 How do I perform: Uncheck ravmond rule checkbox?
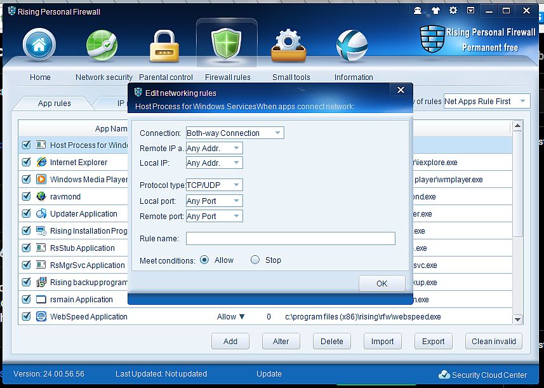(27, 196)
